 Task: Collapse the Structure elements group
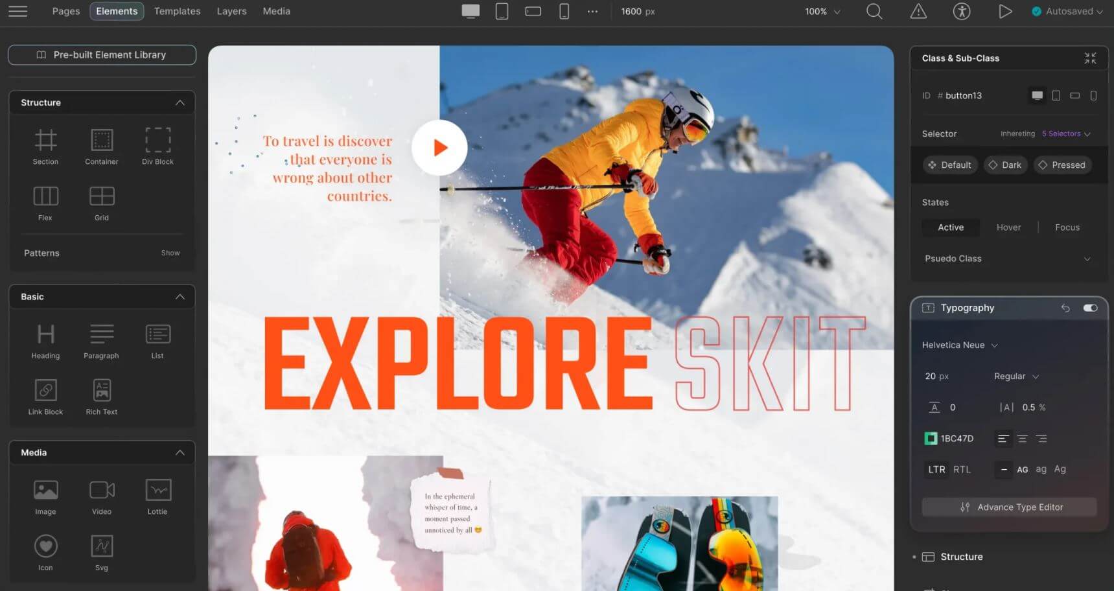click(180, 102)
